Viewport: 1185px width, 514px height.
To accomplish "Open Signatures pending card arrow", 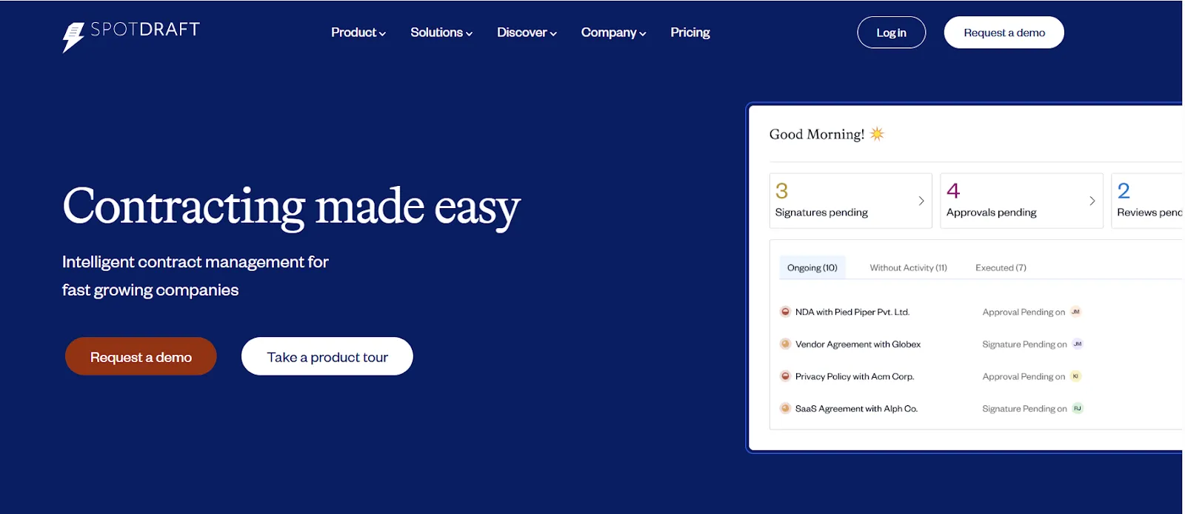I will click(x=921, y=201).
